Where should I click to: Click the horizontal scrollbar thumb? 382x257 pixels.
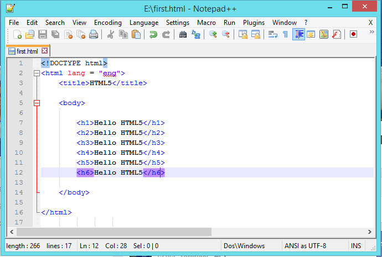[114, 232]
